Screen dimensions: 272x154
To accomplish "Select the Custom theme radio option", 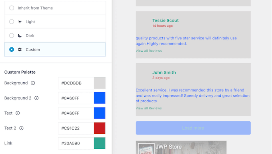I will pos(12,50).
